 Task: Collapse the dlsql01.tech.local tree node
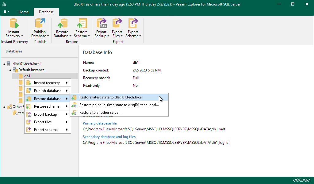click(x=4, y=64)
